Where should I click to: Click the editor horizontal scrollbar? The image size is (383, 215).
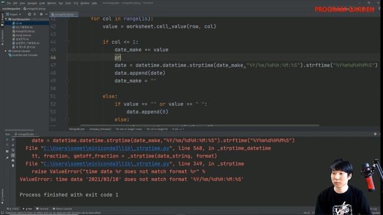[199, 125]
